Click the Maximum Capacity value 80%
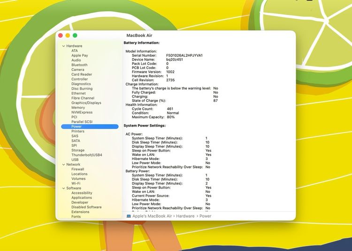 (171, 117)
